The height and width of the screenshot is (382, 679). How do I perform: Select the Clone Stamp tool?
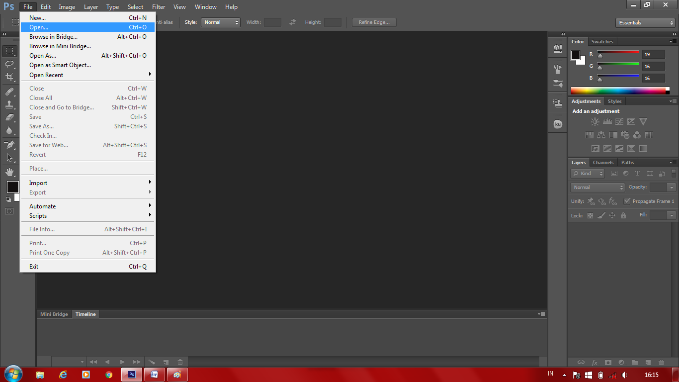click(x=9, y=104)
